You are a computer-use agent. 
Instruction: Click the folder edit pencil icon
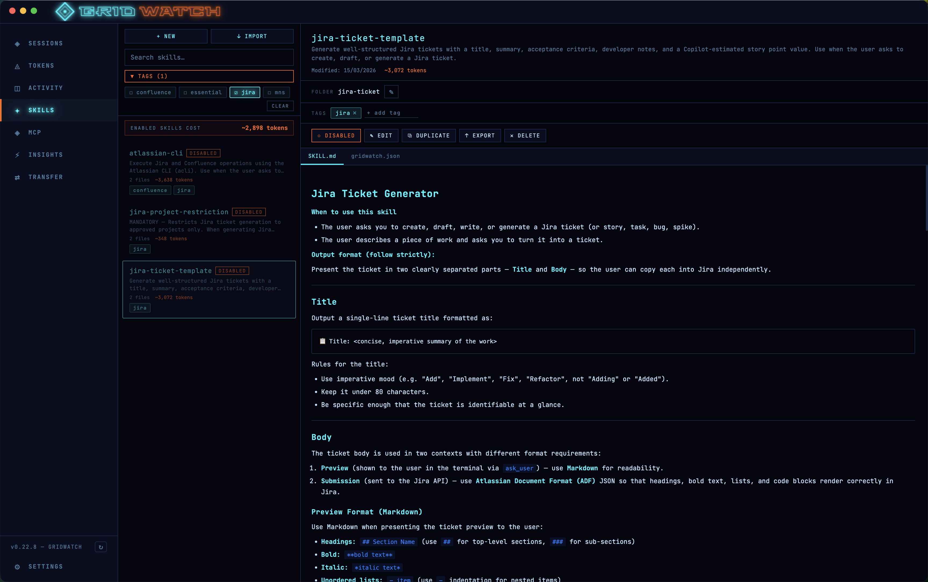tap(391, 92)
